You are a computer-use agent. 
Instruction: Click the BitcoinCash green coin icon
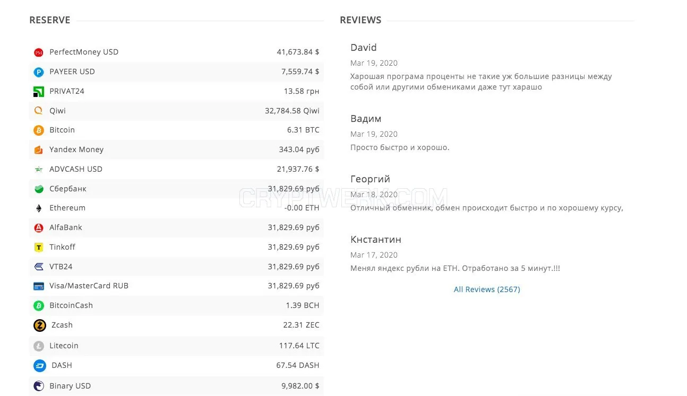[x=39, y=306]
